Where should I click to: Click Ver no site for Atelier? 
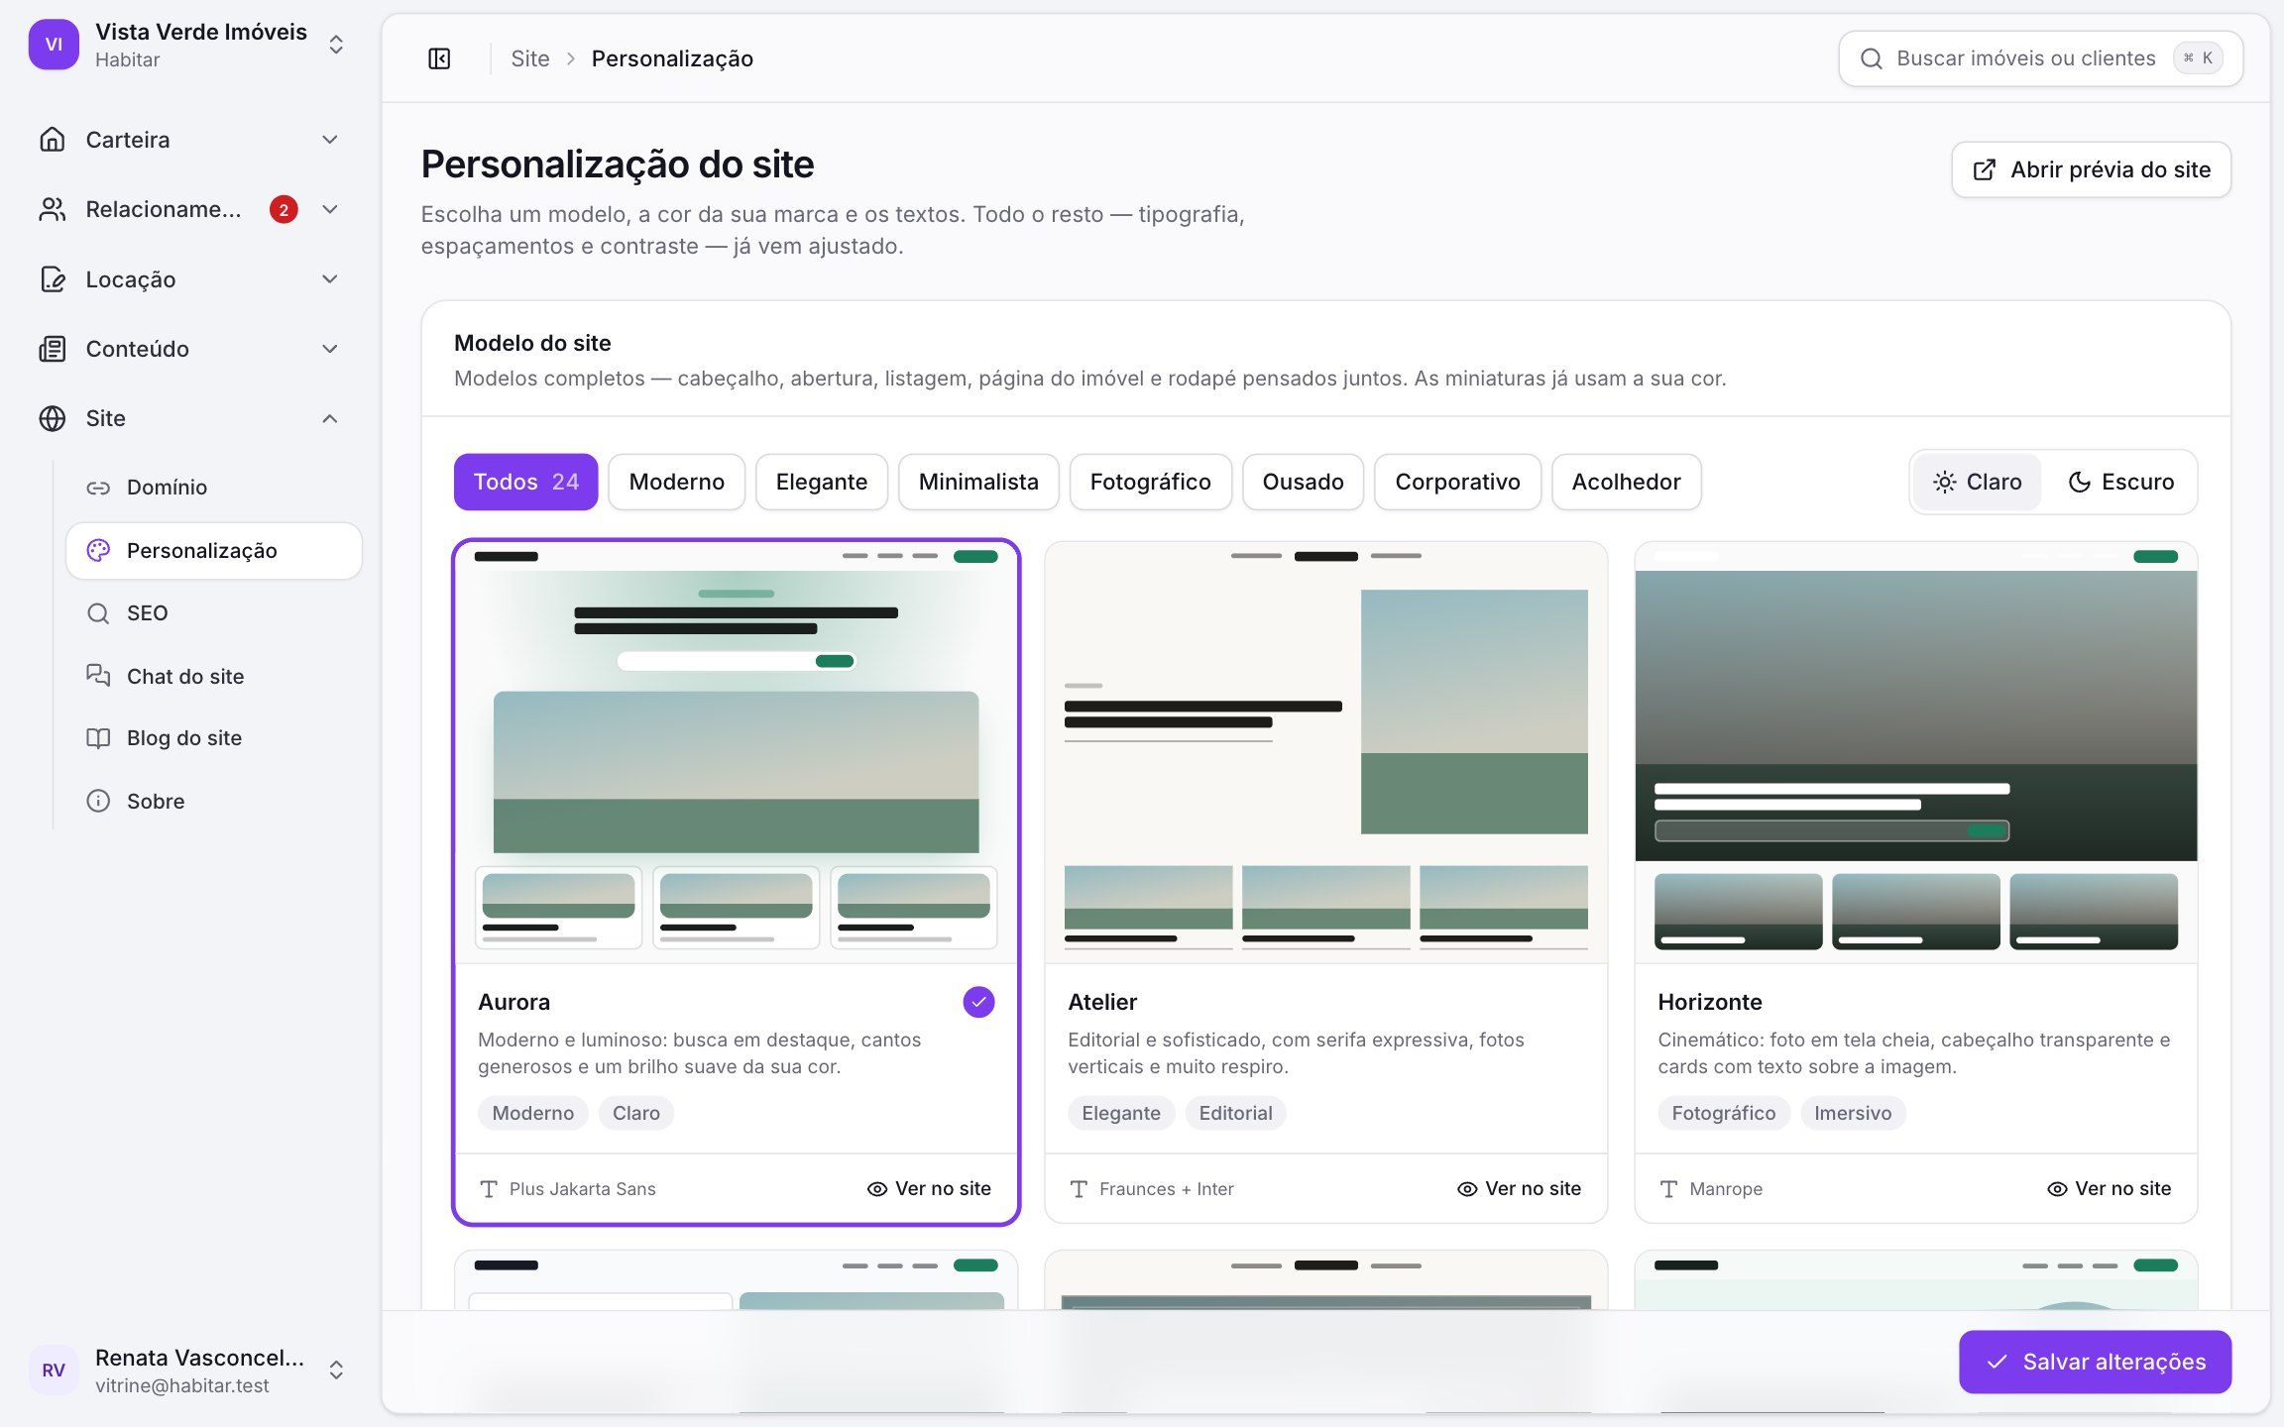(x=1519, y=1188)
